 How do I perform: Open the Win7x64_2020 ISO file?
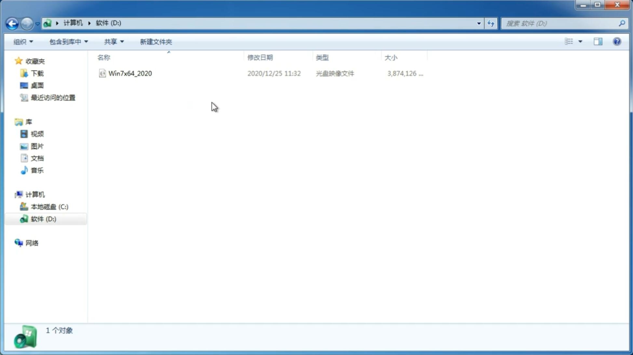tap(130, 73)
